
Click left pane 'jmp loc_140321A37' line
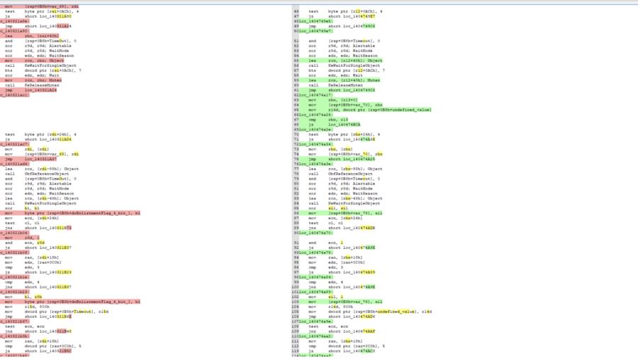tap(31, 159)
